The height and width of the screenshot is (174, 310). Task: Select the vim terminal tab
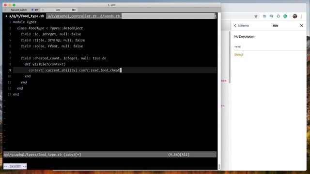[x=58, y=10]
